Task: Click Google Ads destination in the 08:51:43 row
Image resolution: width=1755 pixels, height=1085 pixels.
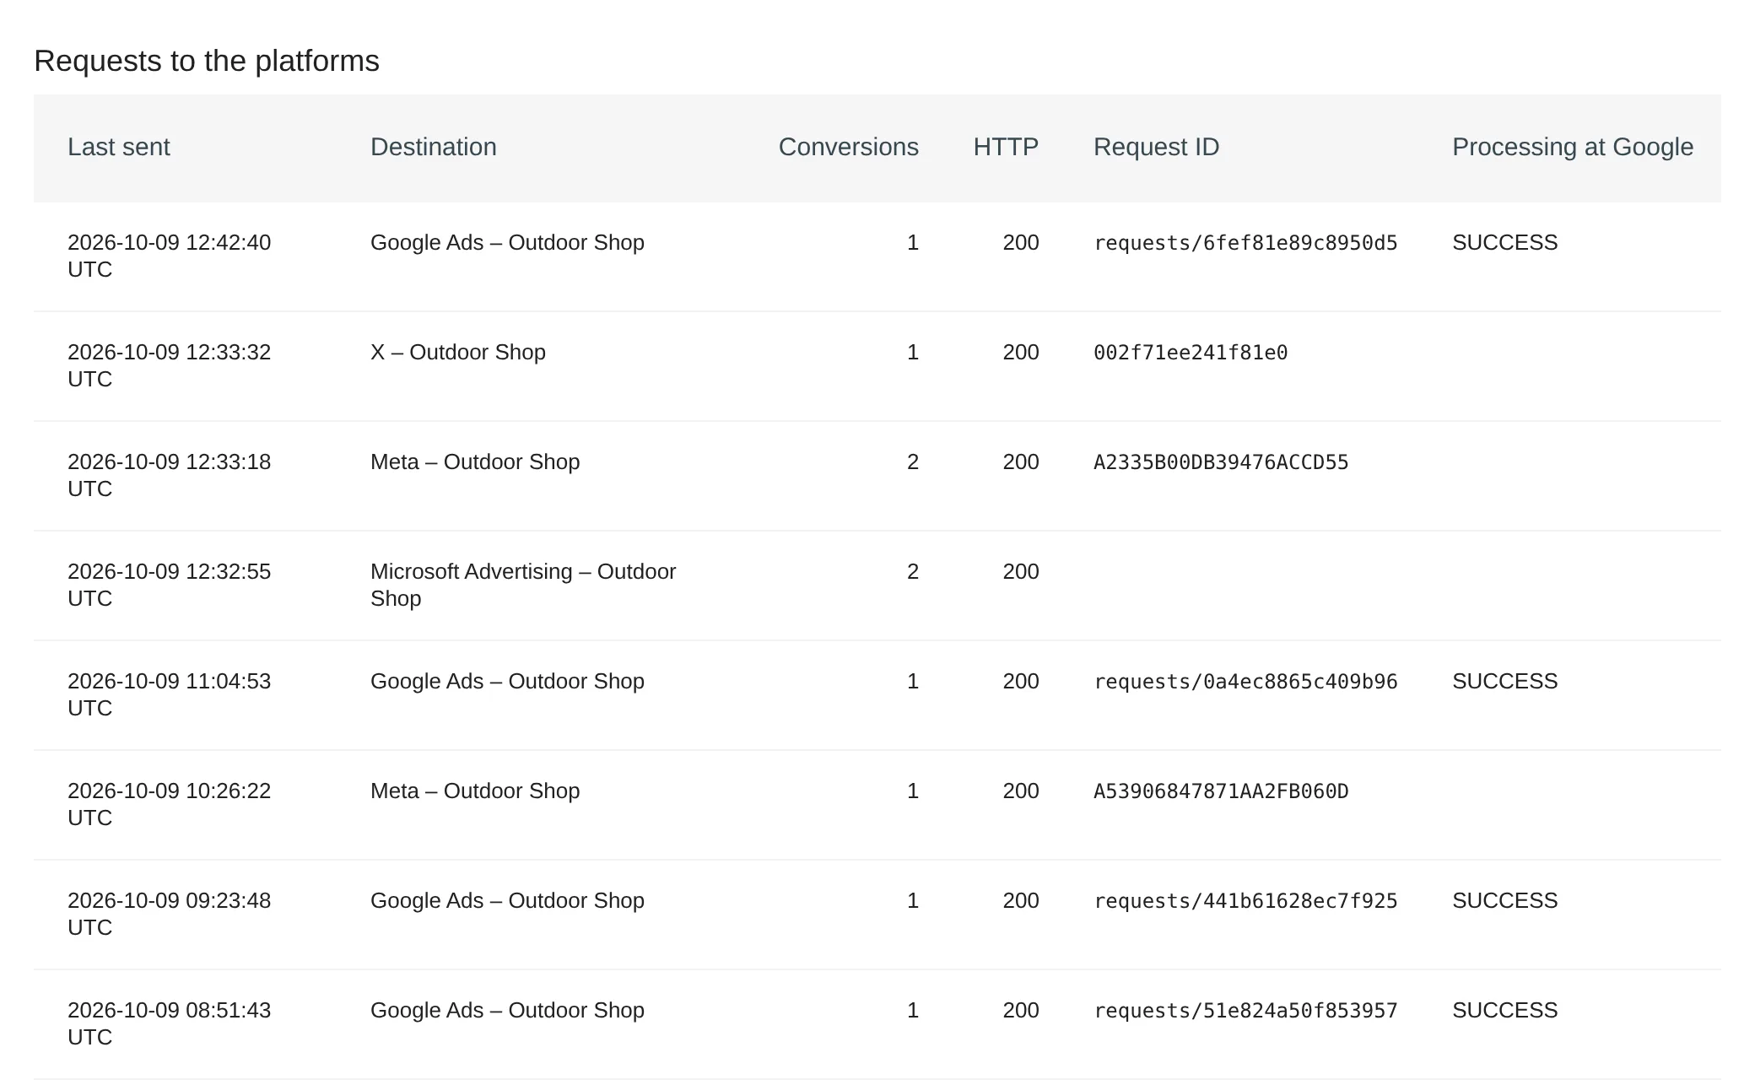Action: [x=507, y=1010]
